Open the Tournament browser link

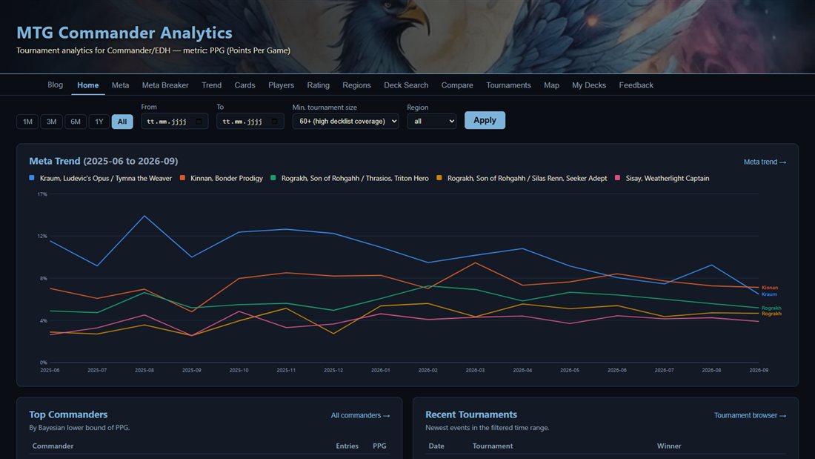[750, 415]
